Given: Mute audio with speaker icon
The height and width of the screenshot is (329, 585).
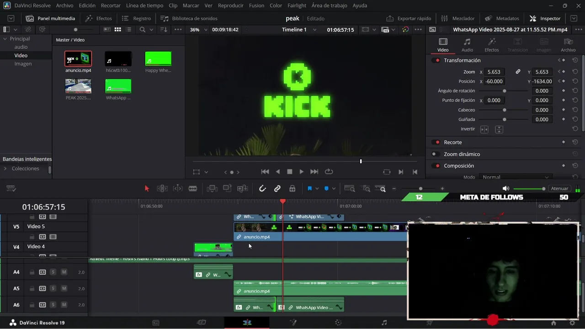Looking at the screenshot, I should pos(505,189).
